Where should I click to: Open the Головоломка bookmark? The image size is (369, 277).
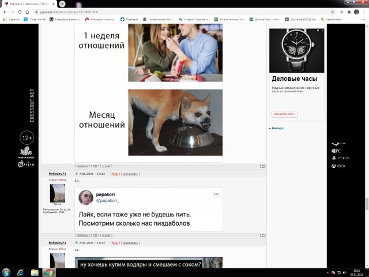[x=158, y=19]
